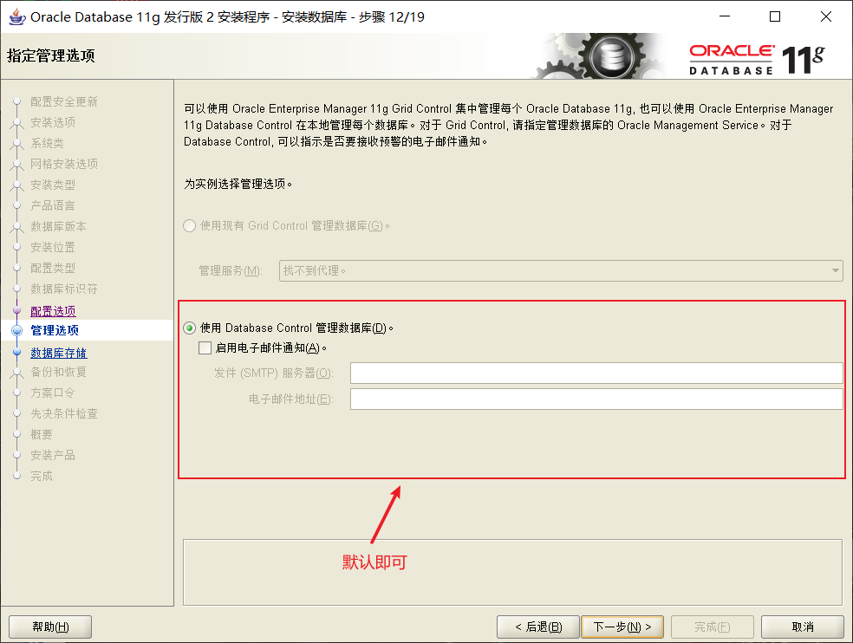Image resolution: width=853 pixels, height=643 pixels.
Task: Click the SMTP outgoing server field
Action: click(x=596, y=373)
